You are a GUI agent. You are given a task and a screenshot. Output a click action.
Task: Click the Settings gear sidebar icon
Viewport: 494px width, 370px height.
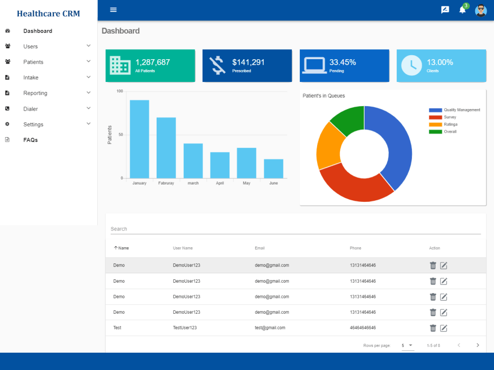point(7,124)
